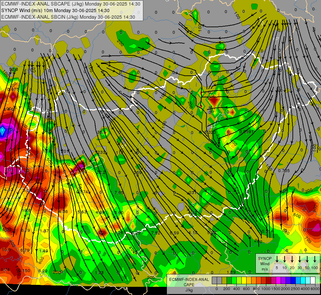
Task: Click the 231 grid value on the map
Action: (x=192, y=192)
